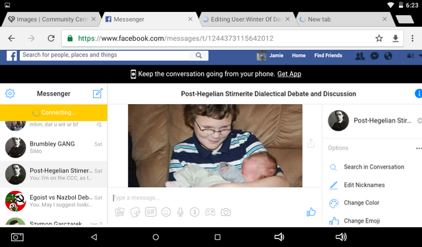422x247 pixels.
Task: Expand Facebook account dropdown arrow
Action: pos(420,56)
